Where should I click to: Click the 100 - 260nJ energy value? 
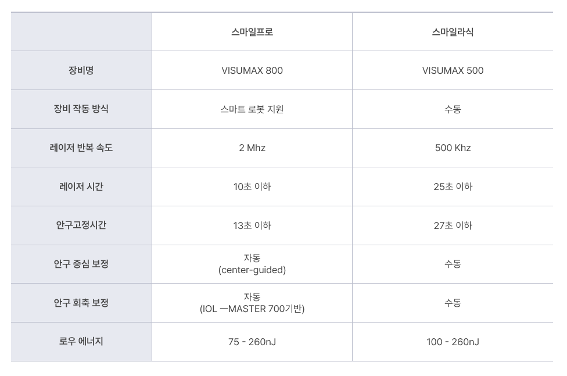453,342
